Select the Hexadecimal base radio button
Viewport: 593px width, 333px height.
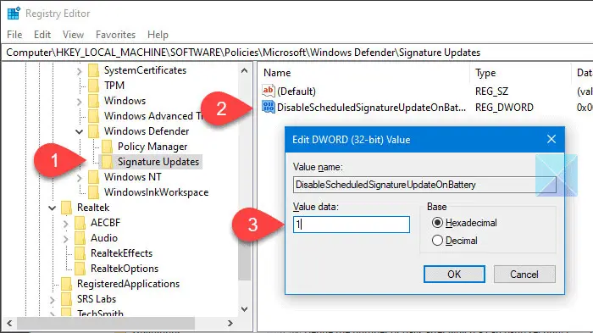(437, 223)
